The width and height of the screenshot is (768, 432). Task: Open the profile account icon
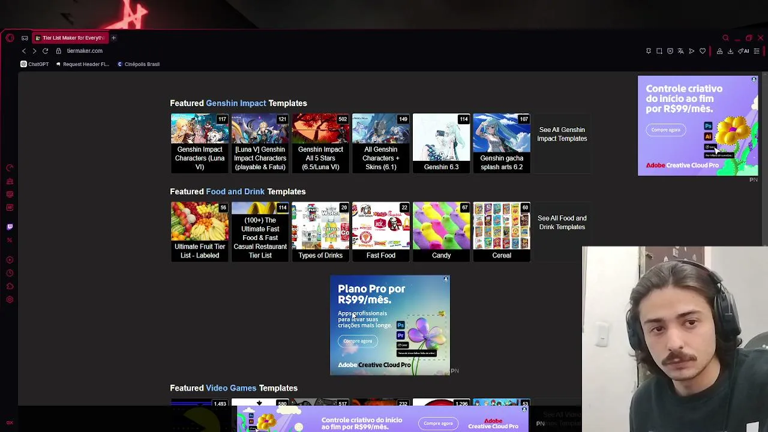click(719, 51)
